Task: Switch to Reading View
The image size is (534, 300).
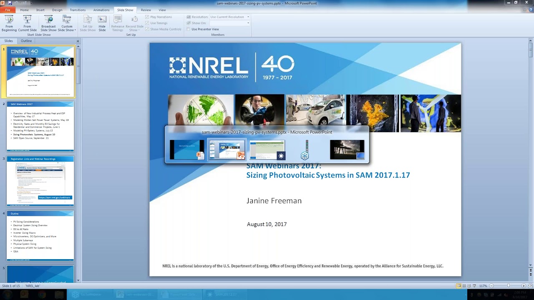Action: point(469,286)
